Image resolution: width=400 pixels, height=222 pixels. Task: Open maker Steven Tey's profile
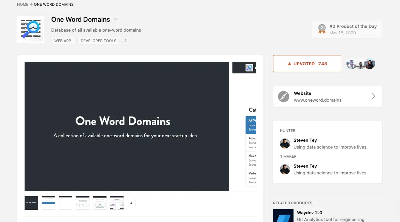(x=305, y=166)
